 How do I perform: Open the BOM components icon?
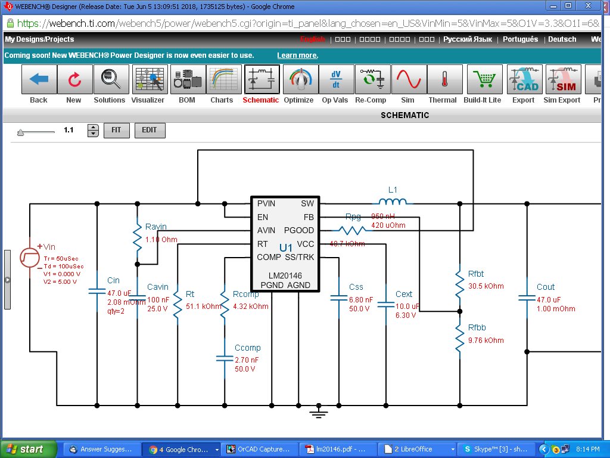tap(188, 79)
